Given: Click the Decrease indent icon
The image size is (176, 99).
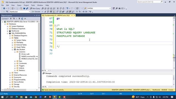Looking at the screenshot, I should 83,12.
